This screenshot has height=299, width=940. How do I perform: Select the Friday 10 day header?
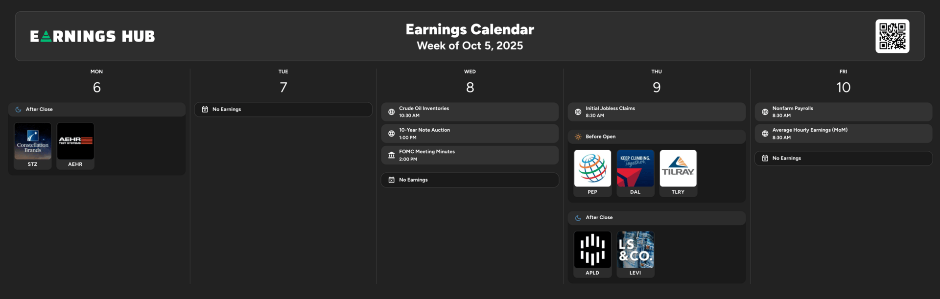pyautogui.click(x=843, y=82)
